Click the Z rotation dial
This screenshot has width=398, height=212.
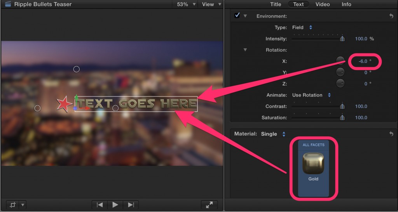tap(340, 83)
